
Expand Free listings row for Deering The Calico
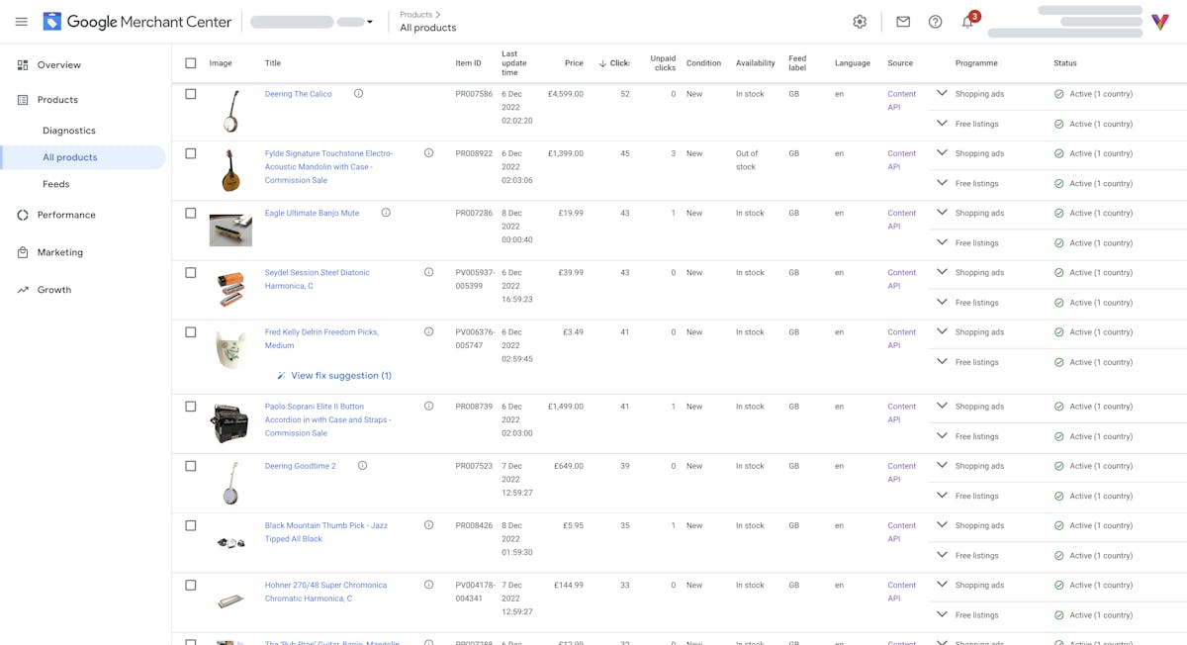(x=942, y=123)
